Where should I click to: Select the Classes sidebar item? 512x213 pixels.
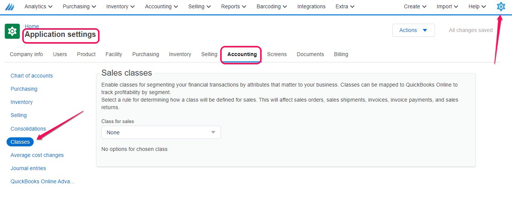pos(20,142)
